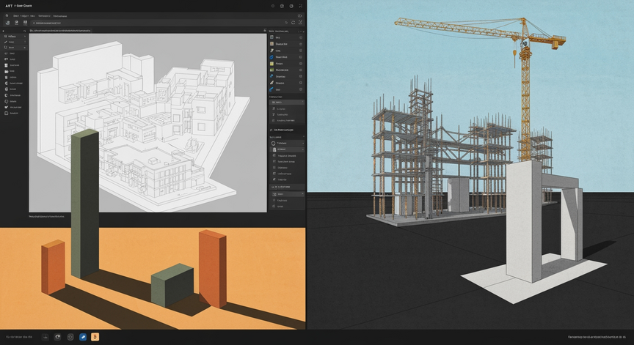Click the second icon in the top-left toolbar row
Image resolution: width=634 pixels, height=345 pixels.
coord(16,23)
